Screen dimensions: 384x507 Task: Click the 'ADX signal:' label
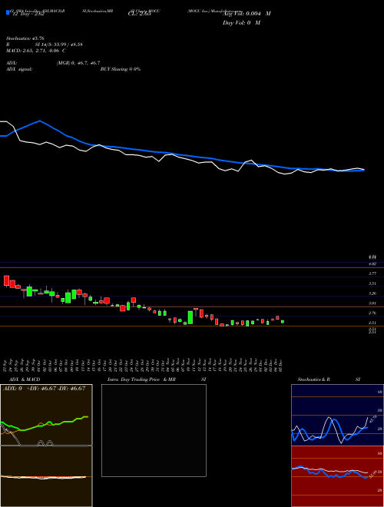[18, 69]
